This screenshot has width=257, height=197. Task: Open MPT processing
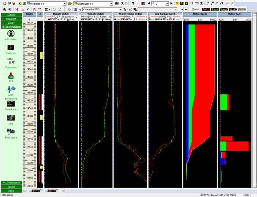11,90
